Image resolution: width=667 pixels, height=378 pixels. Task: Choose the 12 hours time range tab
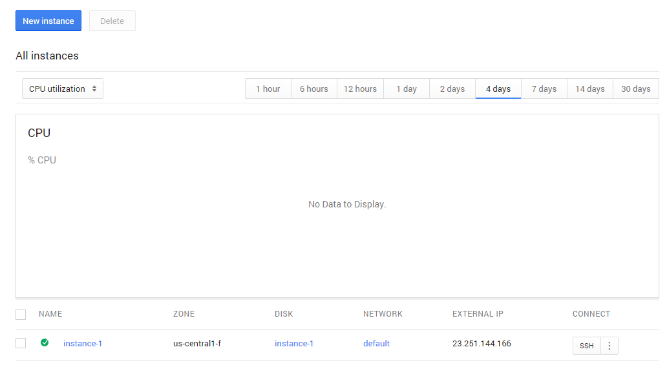point(360,89)
